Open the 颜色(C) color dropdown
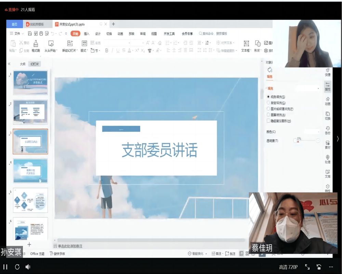The height and width of the screenshot is (274, 342). [312, 132]
